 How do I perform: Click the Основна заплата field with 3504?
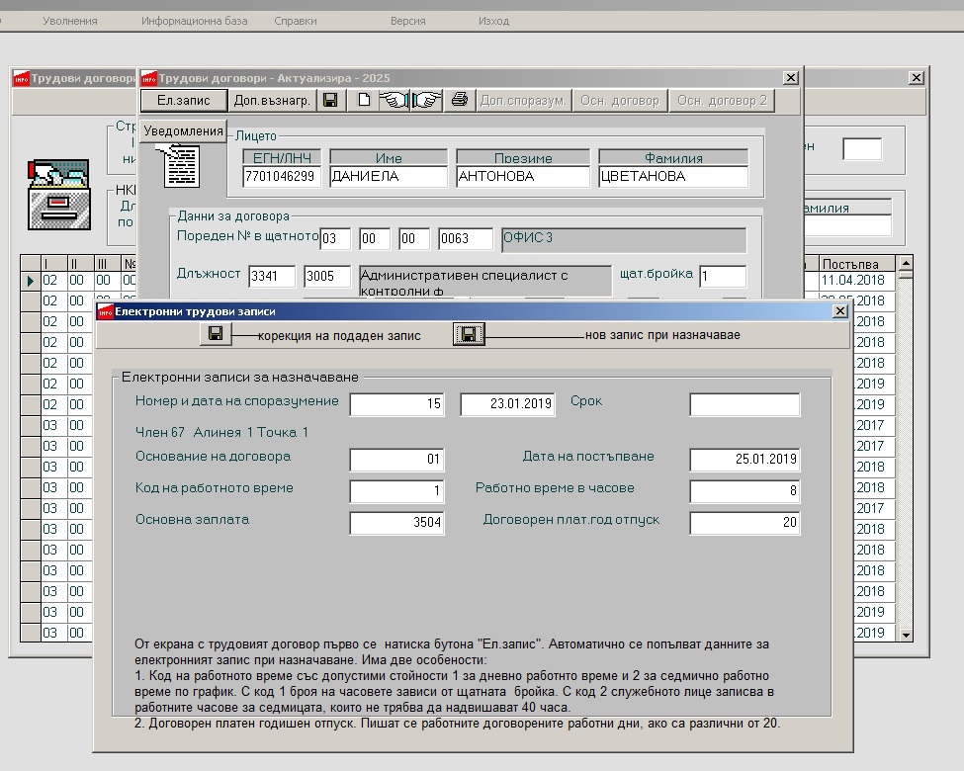pos(396,523)
